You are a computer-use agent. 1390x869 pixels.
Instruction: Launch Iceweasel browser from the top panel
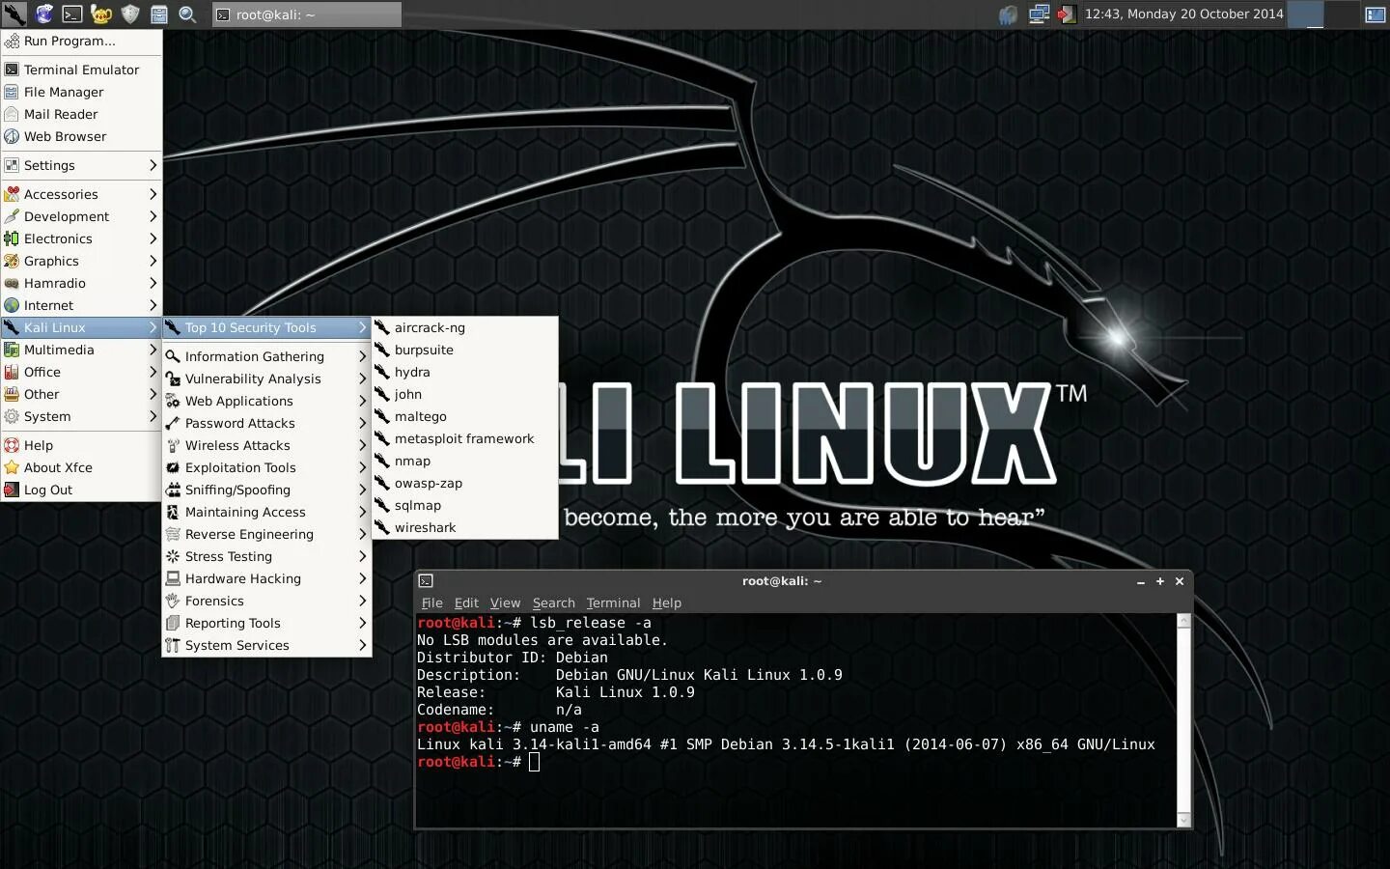coord(43,14)
